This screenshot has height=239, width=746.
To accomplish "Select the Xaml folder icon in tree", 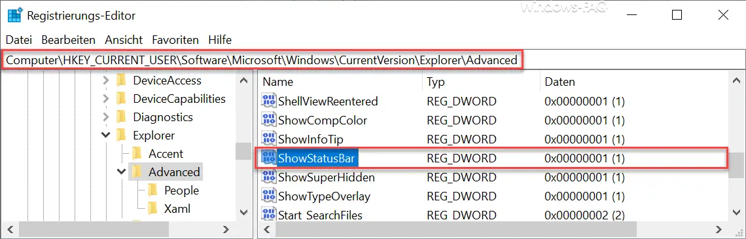I will pyautogui.click(x=152, y=208).
